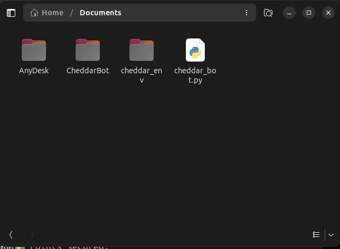
Task: Go to Home in the breadcrumb
Action: (x=52, y=13)
